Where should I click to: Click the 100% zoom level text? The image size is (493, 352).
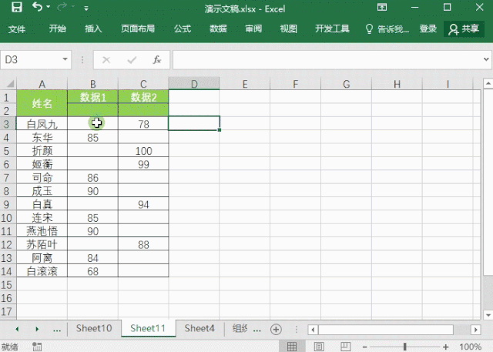pos(471,347)
